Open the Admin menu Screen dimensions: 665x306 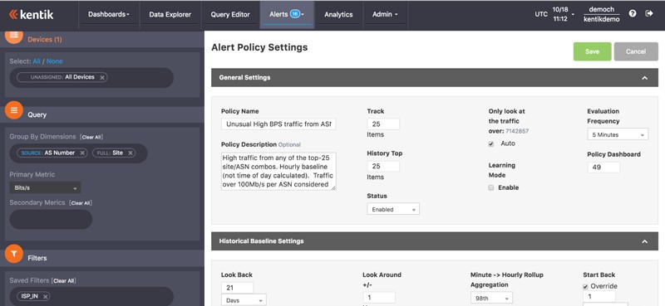[385, 14]
